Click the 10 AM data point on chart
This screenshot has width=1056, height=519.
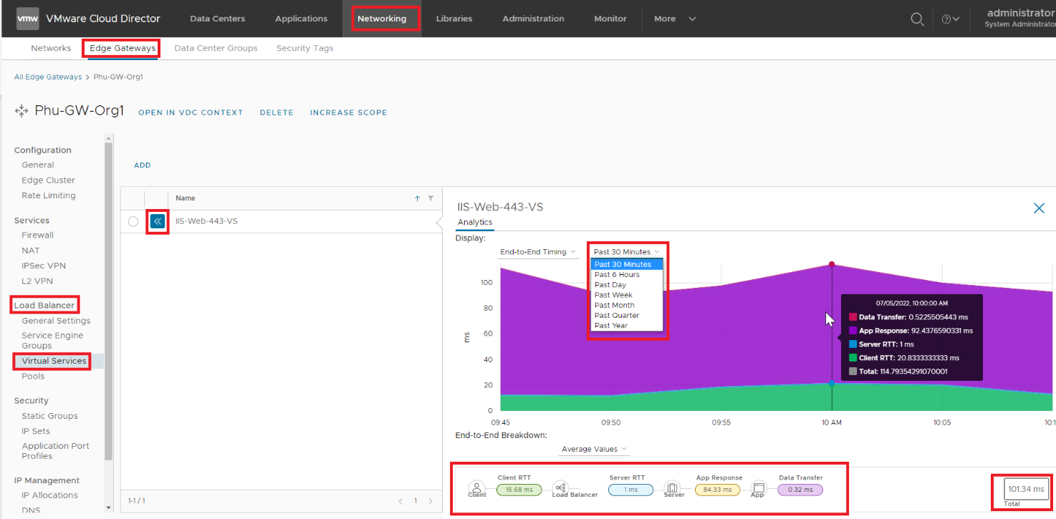832,264
